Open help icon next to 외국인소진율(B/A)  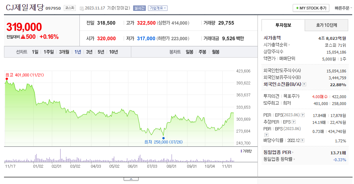304,84
